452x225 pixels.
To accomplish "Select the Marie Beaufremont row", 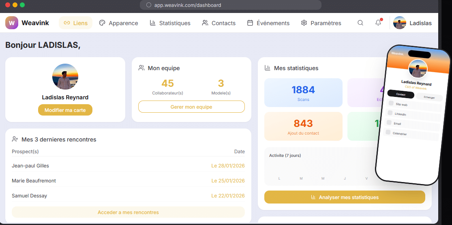I will (128, 180).
